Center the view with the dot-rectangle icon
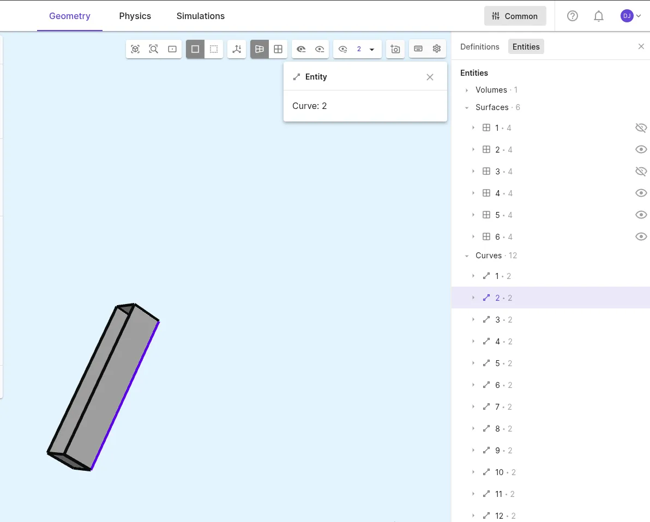650x522 pixels. (x=172, y=49)
